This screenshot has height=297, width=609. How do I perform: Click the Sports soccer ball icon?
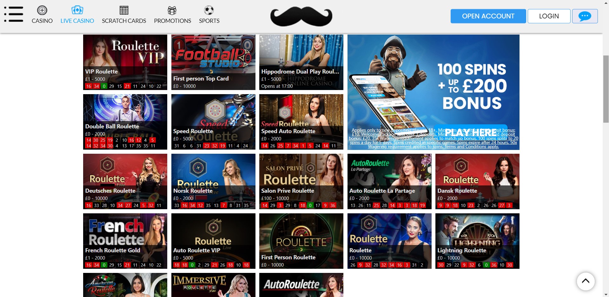click(x=209, y=10)
